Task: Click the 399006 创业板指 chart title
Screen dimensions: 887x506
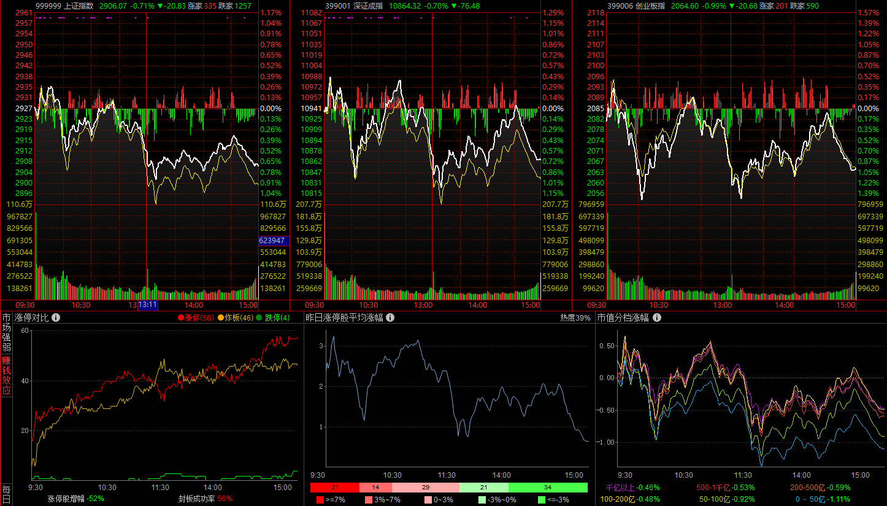Action: (x=637, y=6)
